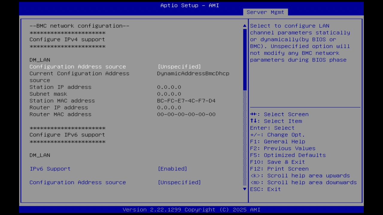Select the Router MAC address entry
The image size is (383, 215).
click(60, 114)
